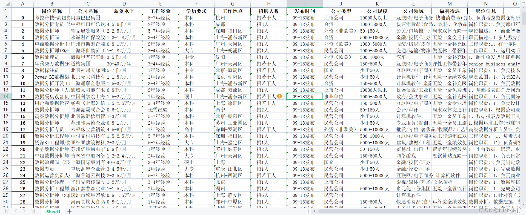Select the 工作地点 header cell
Image resolution: width=526 pixels, height=215 pixels.
pos(233,11)
